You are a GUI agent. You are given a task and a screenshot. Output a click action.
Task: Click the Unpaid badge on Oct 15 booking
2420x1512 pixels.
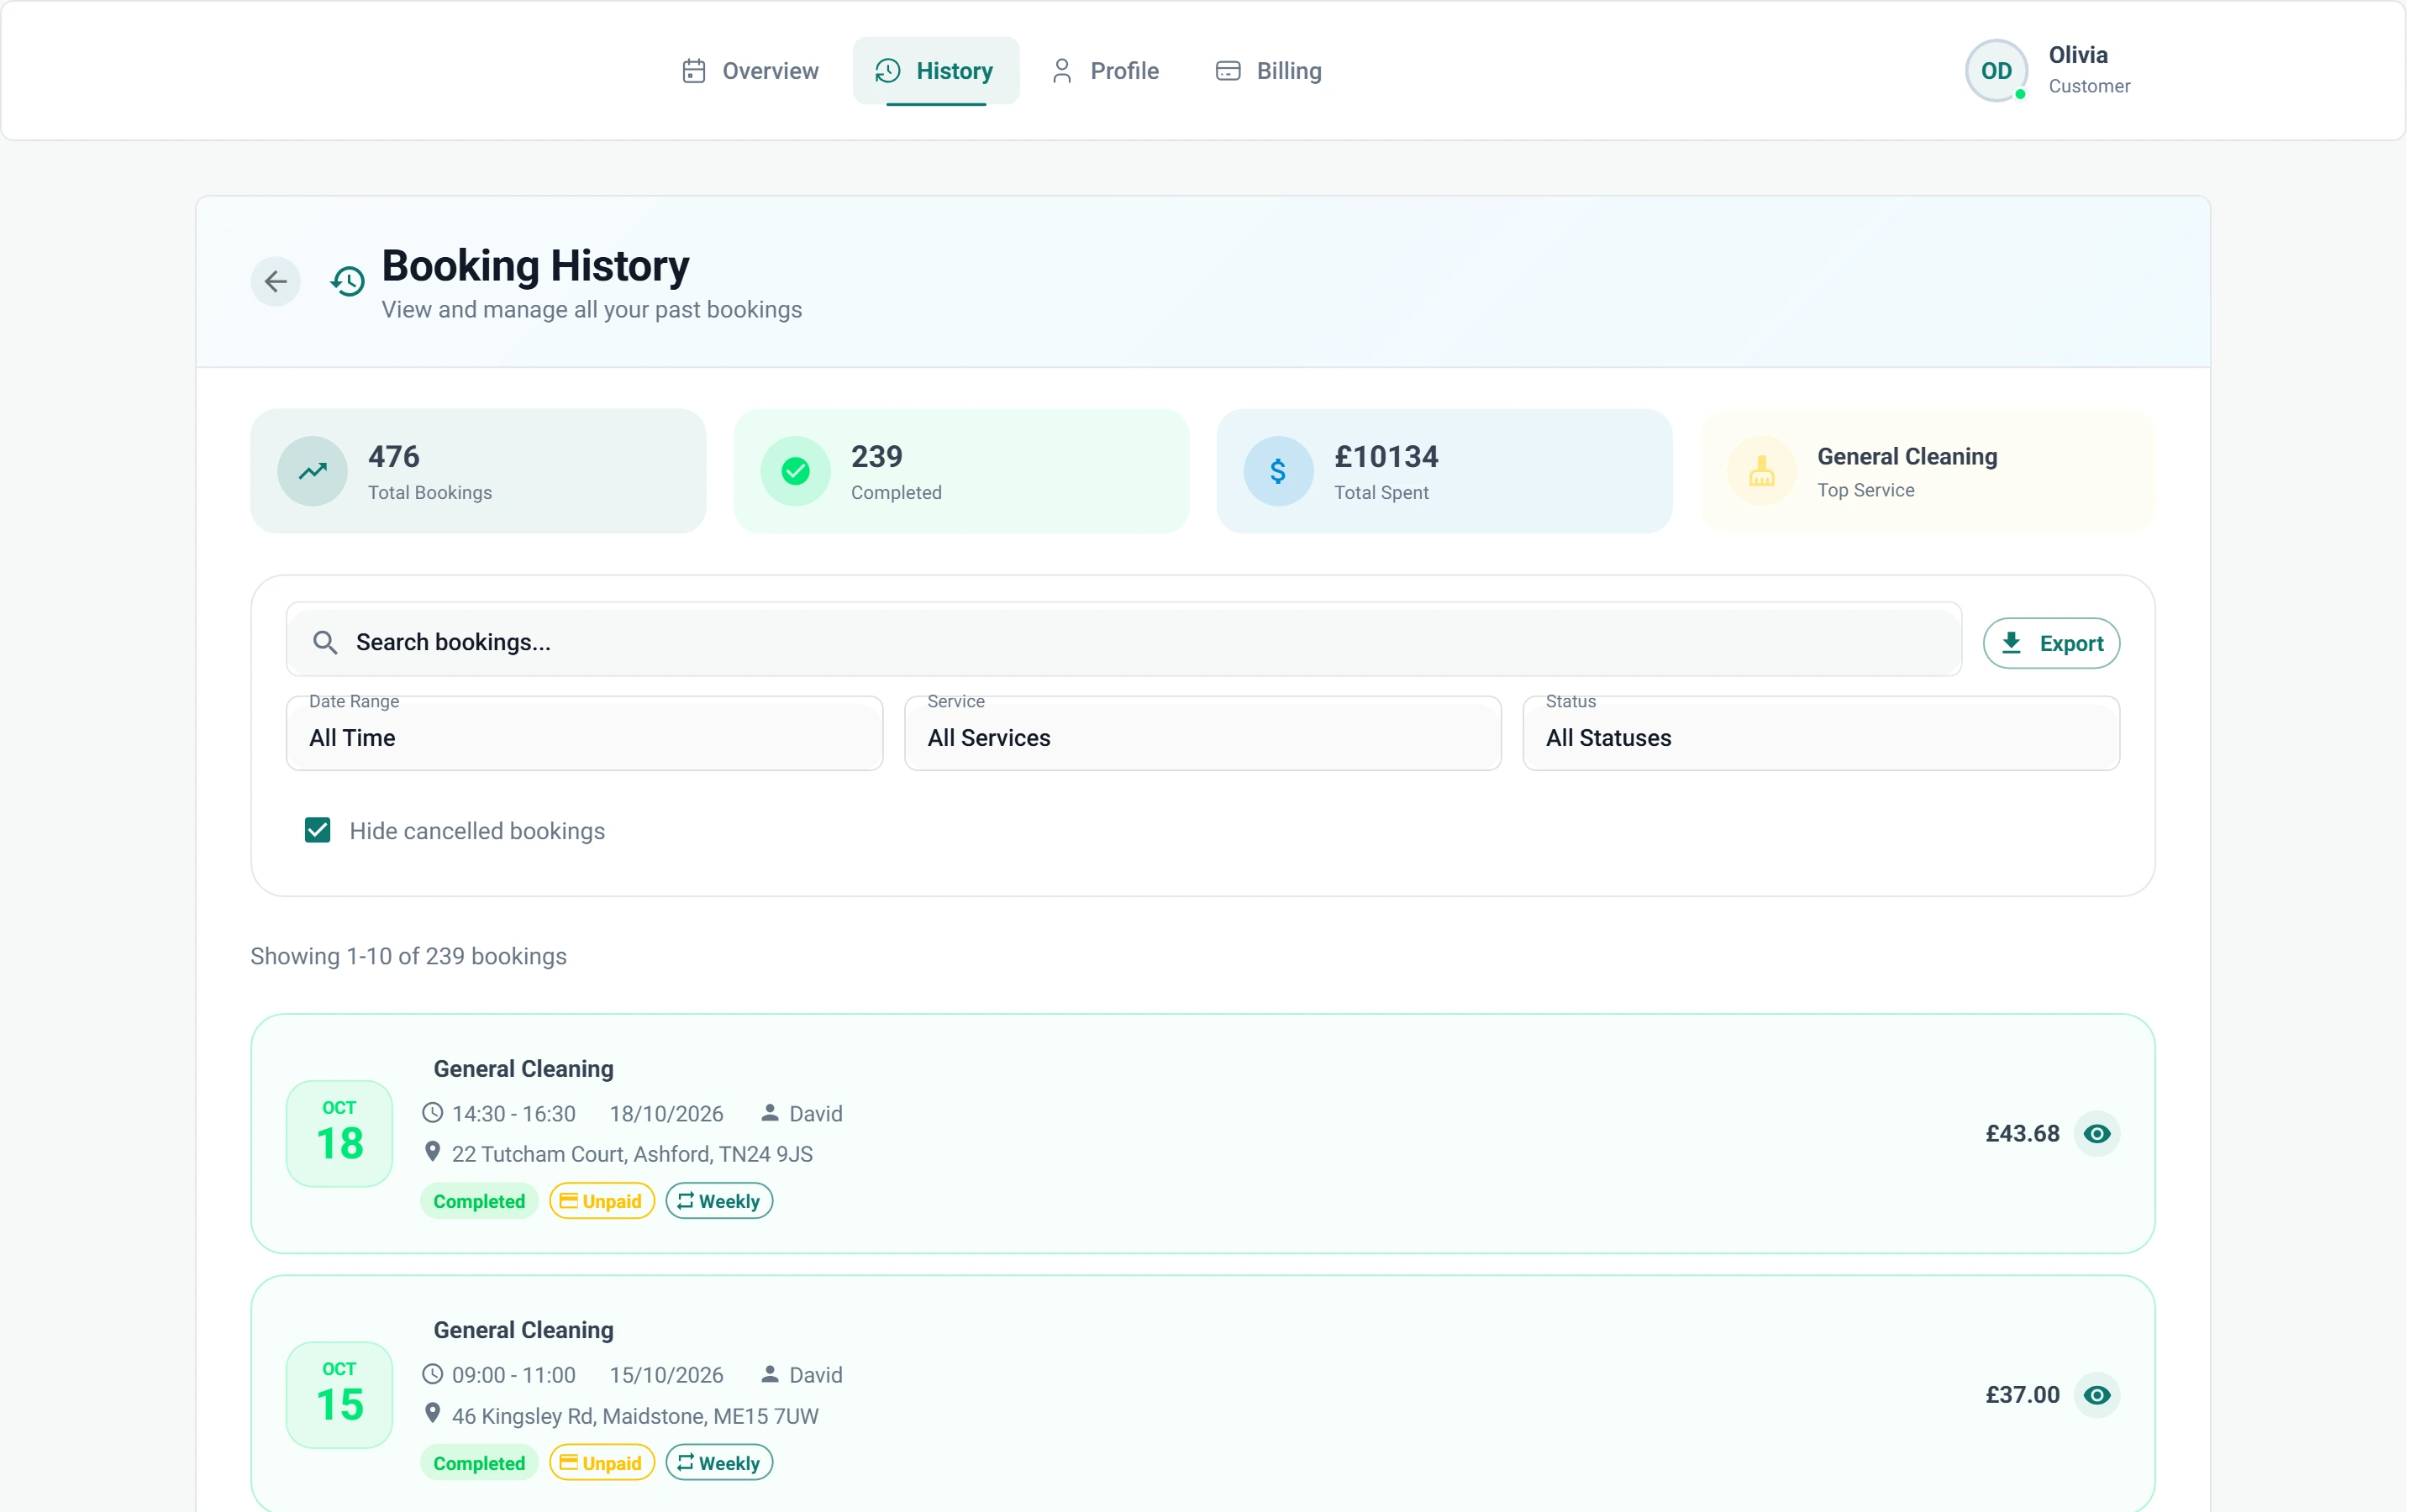[x=602, y=1463]
